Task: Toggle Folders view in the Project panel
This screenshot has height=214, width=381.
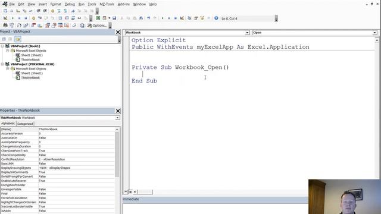Action: coord(18,39)
